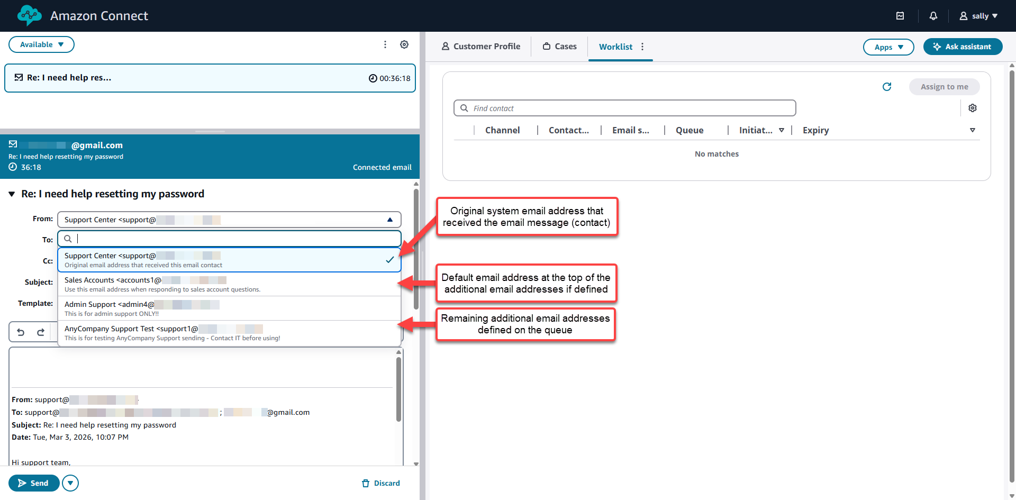Screen dimensions: 1016x500
Task: Redo an edit in email composer
Action: pyautogui.click(x=41, y=332)
